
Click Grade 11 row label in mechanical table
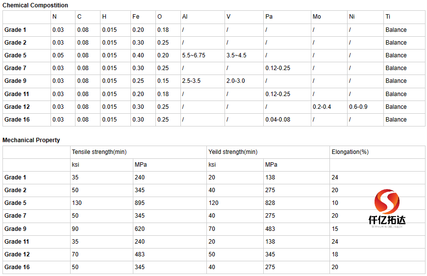(17, 241)
